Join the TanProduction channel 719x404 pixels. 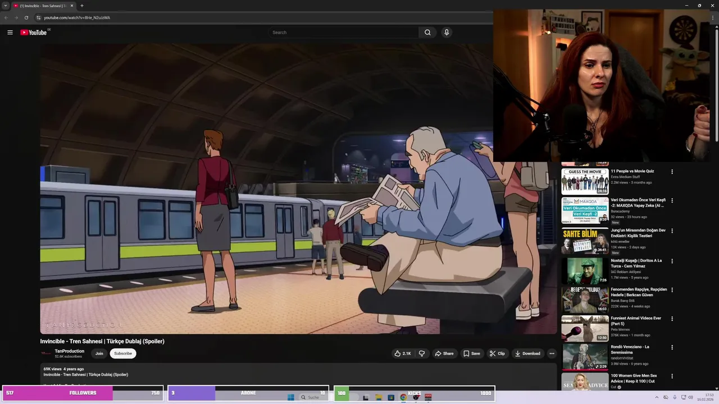[99, 353]
